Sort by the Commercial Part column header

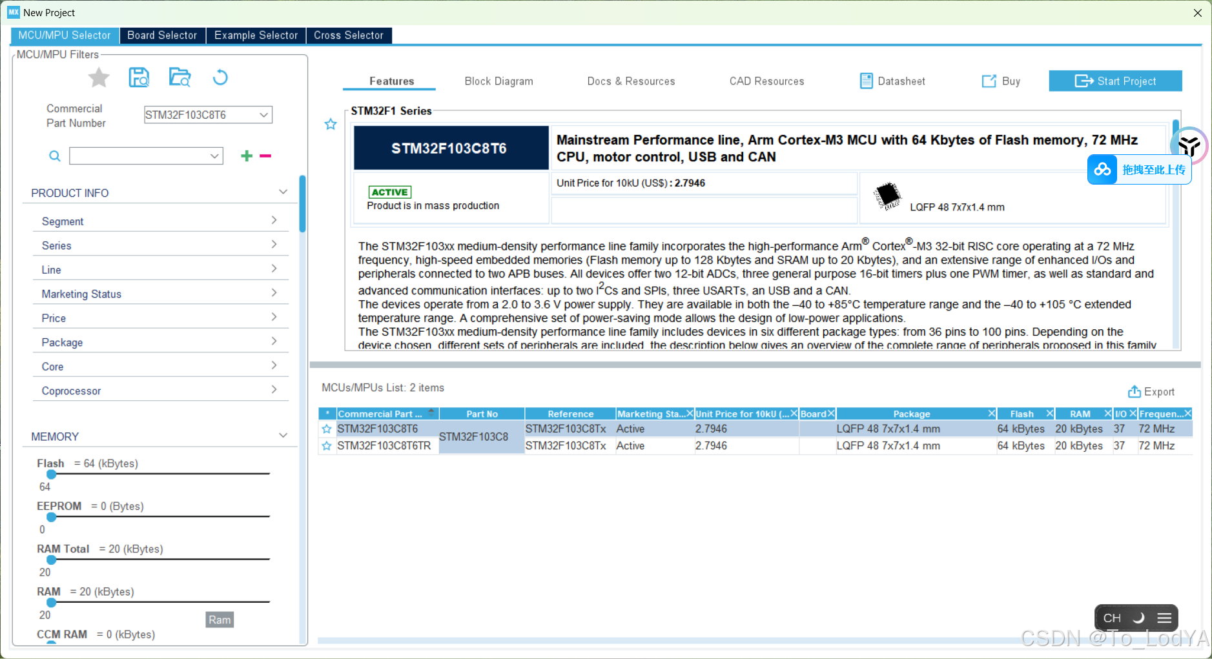(x=387, y=414)
